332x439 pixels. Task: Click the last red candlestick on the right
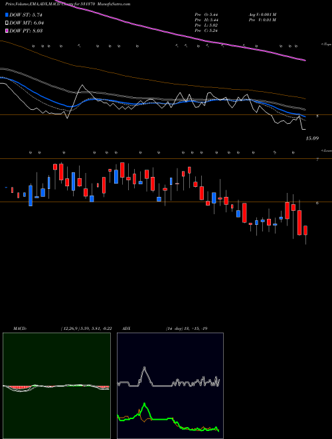point(305,230)
